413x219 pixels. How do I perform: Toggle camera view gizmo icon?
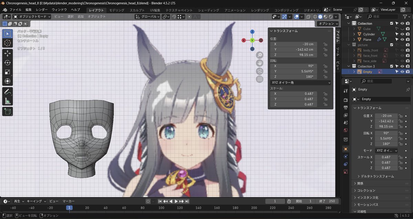coord(260,71)
